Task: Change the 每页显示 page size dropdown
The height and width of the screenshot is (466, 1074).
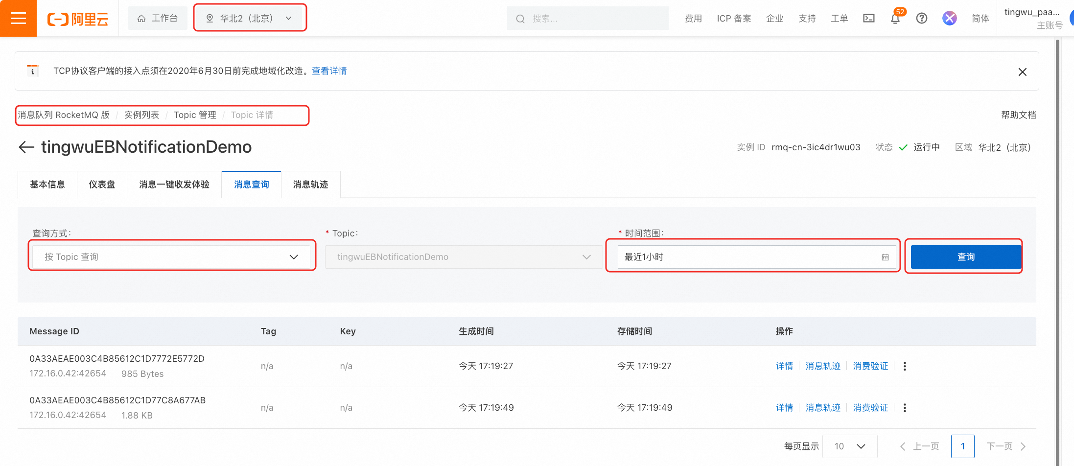Action: coord(850,446)
